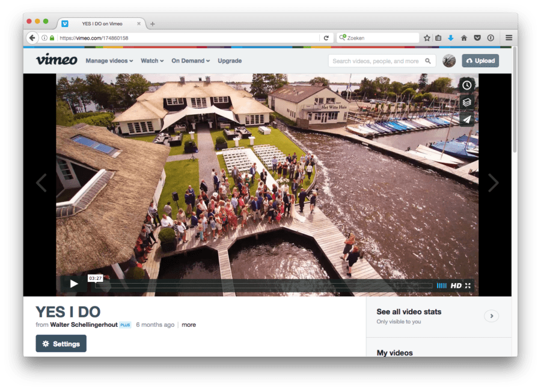Click the Vimeo logo
The height and width of the screenshot is (390, 541).
(x=57, y=60)
